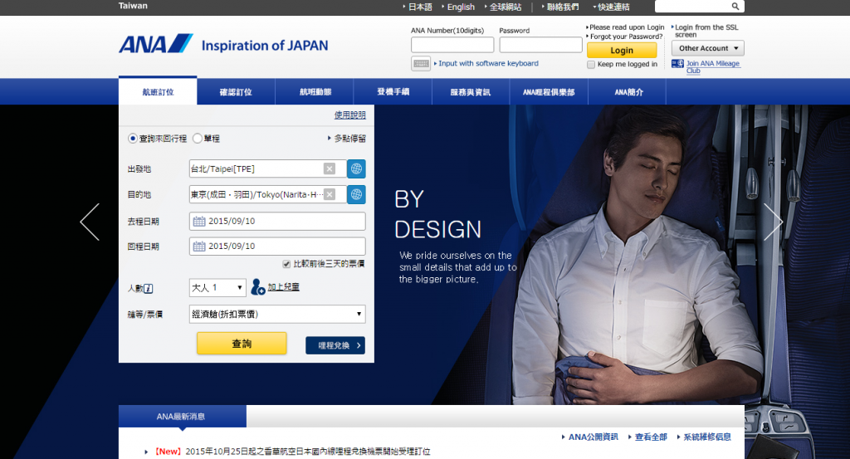Click the Inspiration of JAPAN tagline
The width and height of the screenshot is (850, 459).
pyautogui.click(x=265, y=46)
